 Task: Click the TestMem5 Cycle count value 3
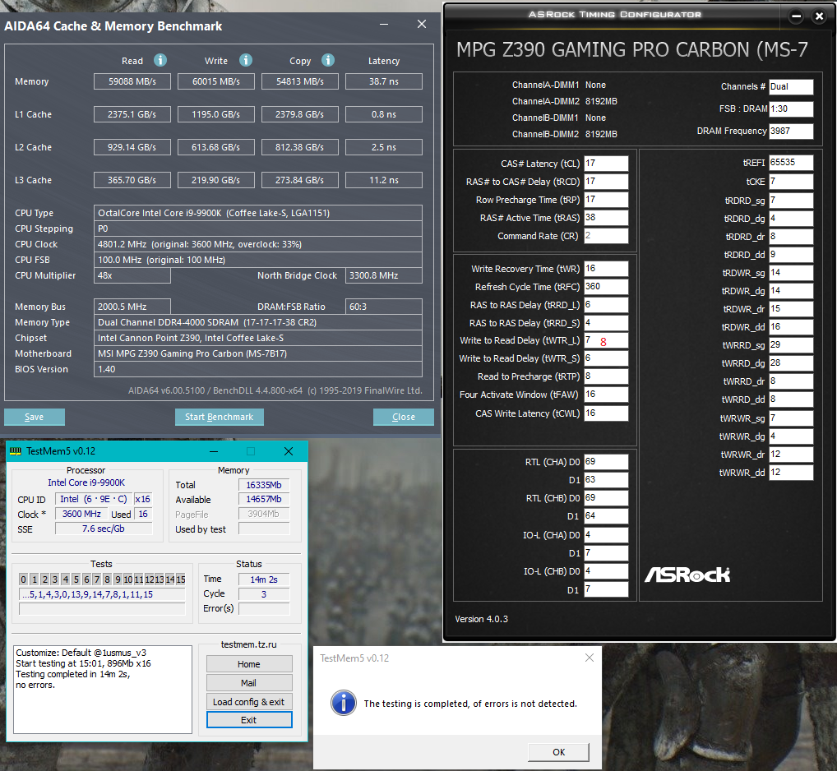264,593
